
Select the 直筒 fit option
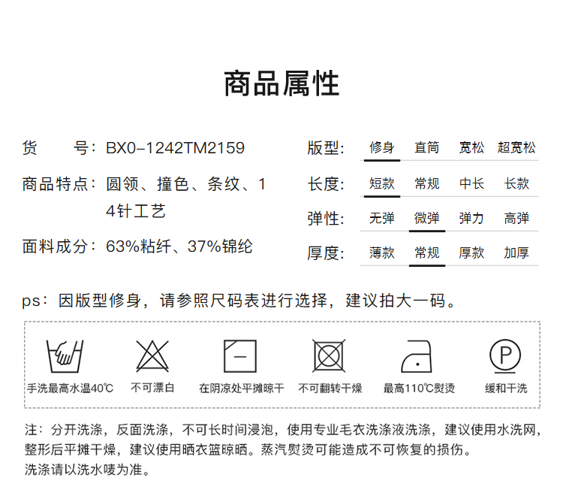tap(426, 148)
